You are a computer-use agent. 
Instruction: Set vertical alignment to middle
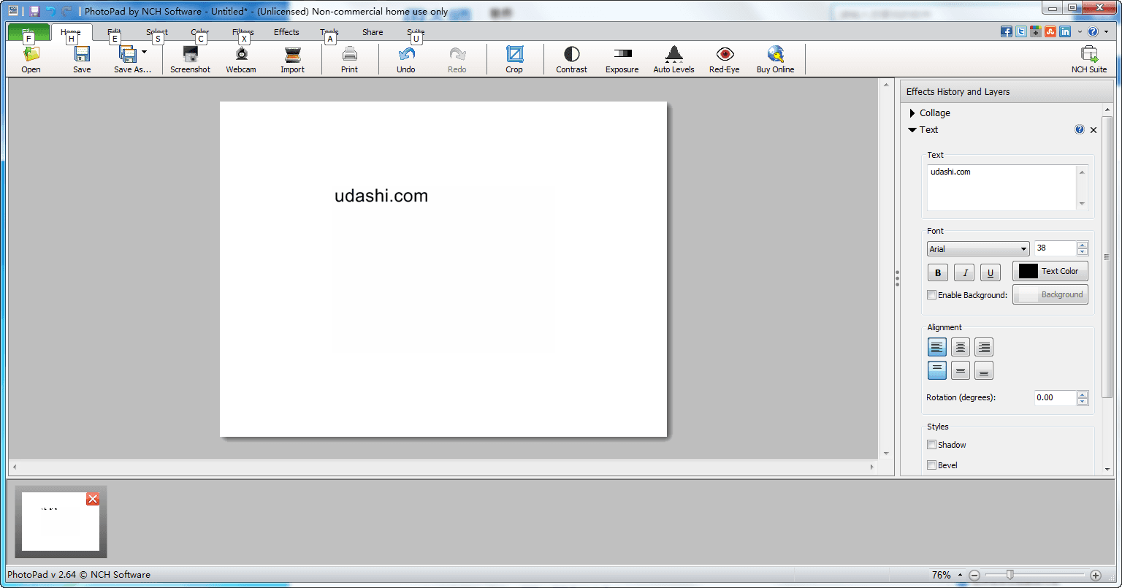coord(961,370)
